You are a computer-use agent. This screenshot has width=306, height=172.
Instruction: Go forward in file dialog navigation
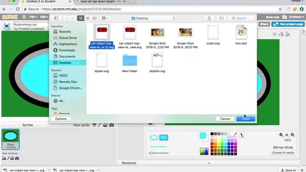[x=72, y=18]
